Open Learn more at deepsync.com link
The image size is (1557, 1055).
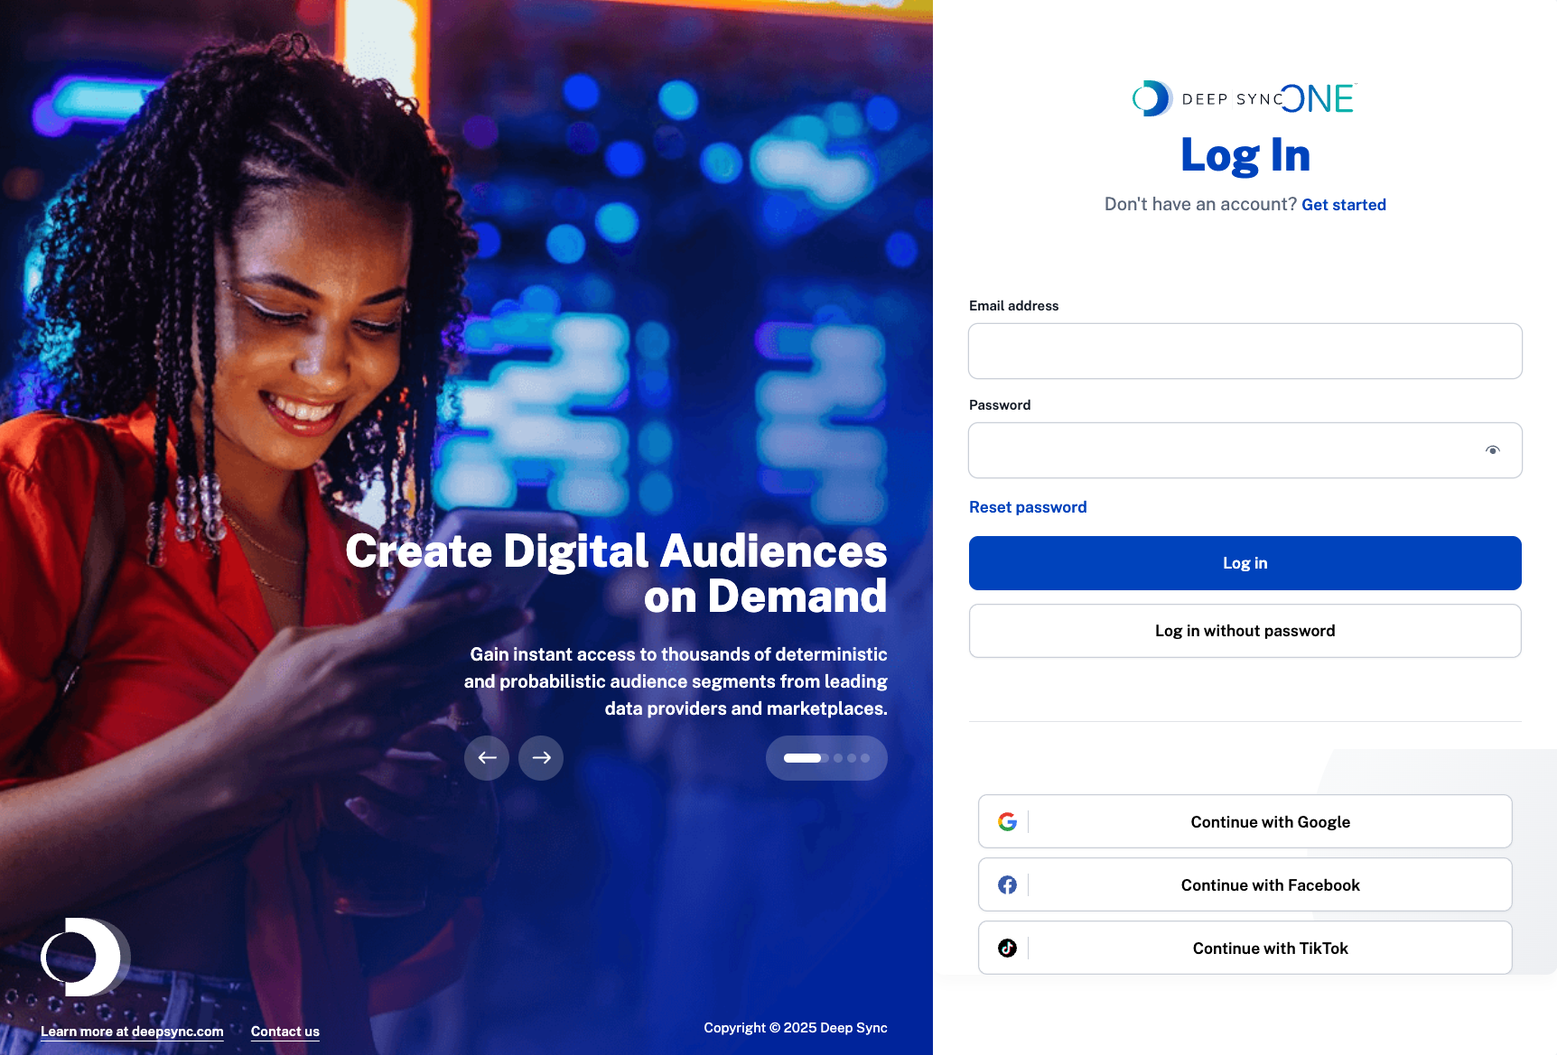click(x=132, y=1032)
